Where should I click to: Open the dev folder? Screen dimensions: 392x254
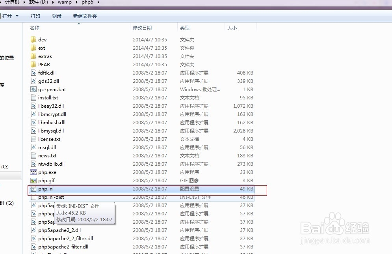[x=42, y=39]
